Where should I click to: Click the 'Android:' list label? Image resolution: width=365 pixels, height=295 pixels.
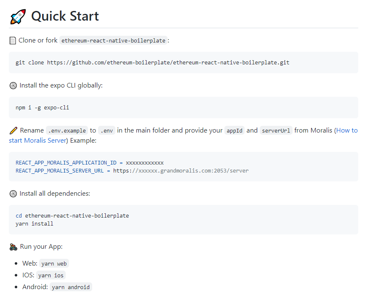(x=35, y=287)
